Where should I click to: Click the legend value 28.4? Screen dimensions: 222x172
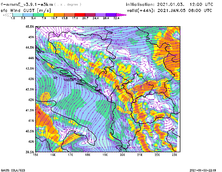106,18
